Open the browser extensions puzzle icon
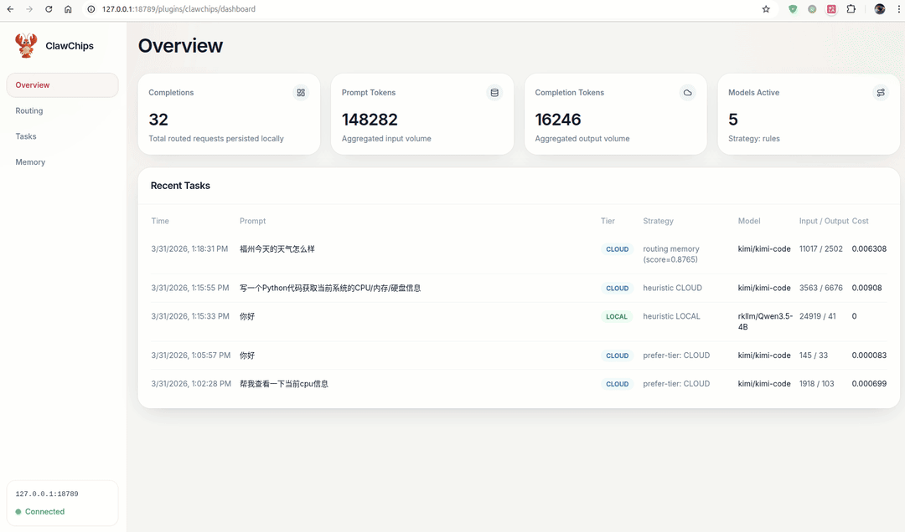Viewport: 905px width, 532px height. pos(851,9)
